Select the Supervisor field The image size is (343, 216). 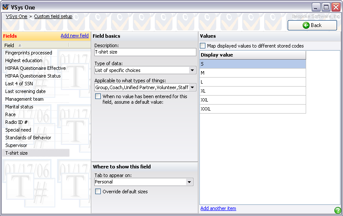click(x=36, y=145)
